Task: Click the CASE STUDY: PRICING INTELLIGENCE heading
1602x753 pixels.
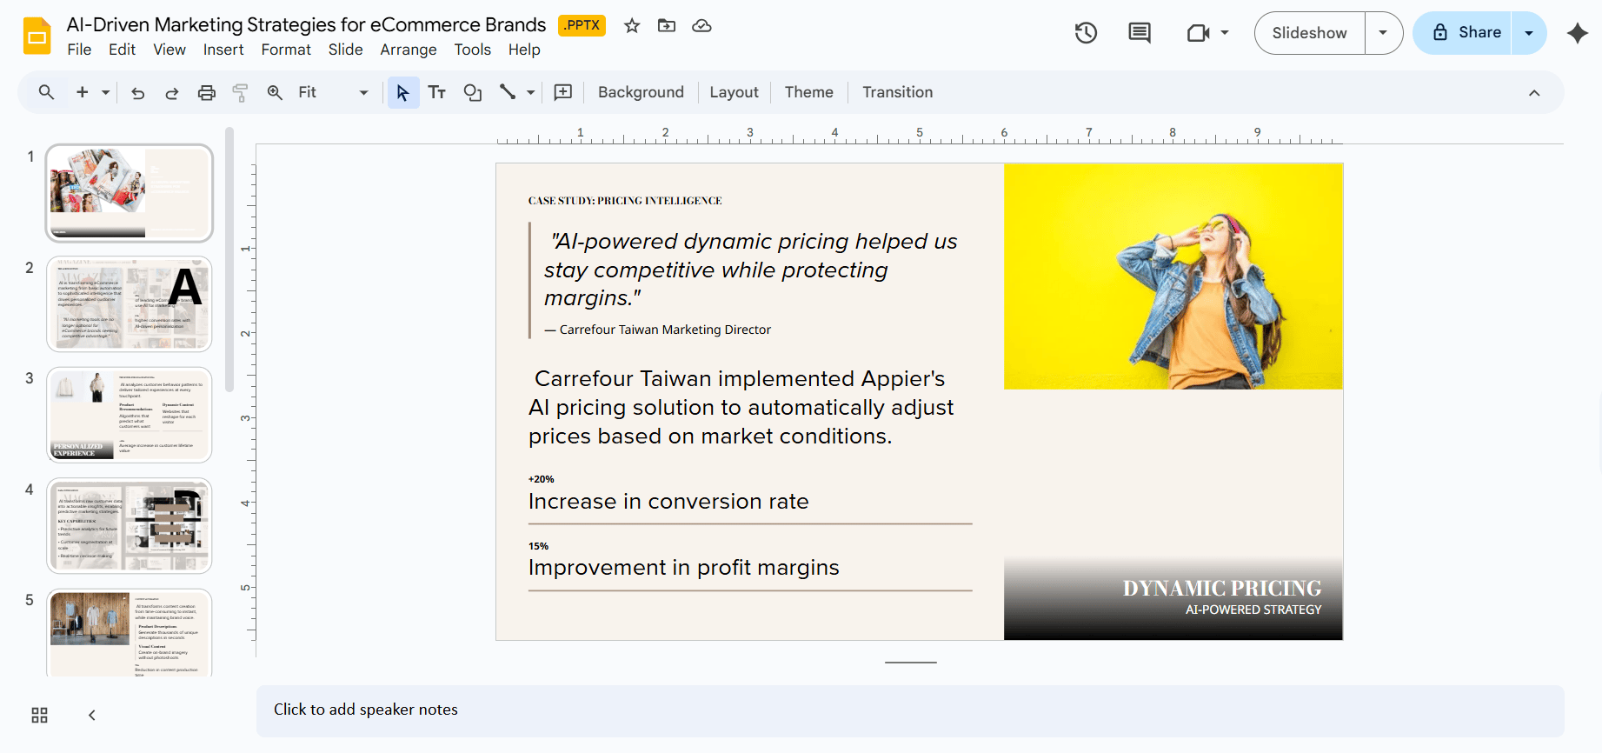Action: pyautogui.click(x=625, y=201)
